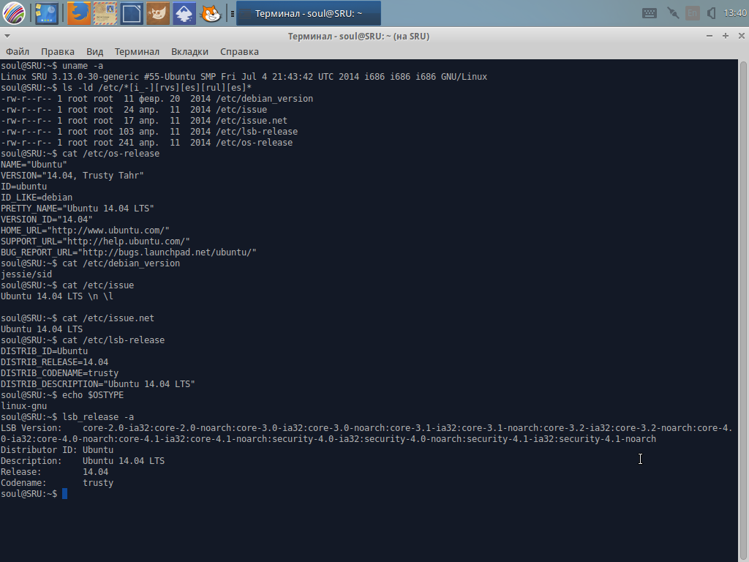
Task: Select the Терминал taskbar window button
Action: click(309, 13)
